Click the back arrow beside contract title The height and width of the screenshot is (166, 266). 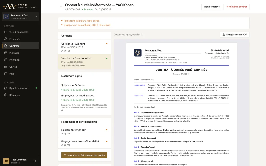[x=61, y=7]
